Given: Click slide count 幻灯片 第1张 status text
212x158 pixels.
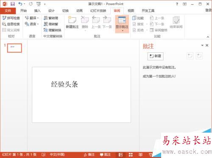Looking at the screenshot, I should pos(20,155).
